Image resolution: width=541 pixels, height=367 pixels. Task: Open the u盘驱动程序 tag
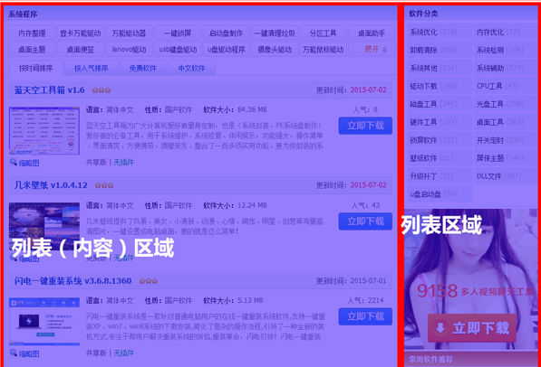[x=226, y=50]
